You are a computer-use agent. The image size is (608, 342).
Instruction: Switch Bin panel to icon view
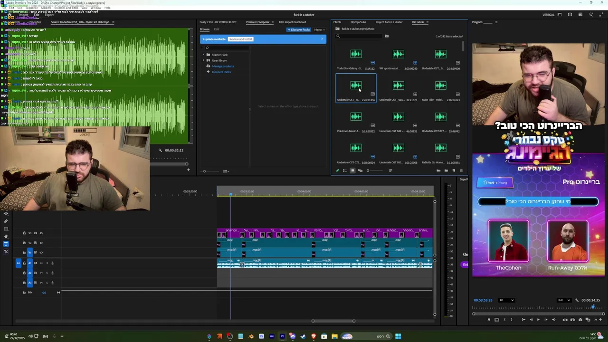coord(352,171)
